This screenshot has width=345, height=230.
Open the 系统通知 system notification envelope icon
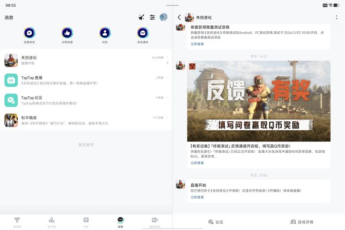coord(143,33)
